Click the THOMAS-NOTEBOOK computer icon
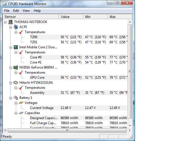Image resolution: width=180 pixels, height=141 pixels. pyautogui.click(x=10, y=22)
